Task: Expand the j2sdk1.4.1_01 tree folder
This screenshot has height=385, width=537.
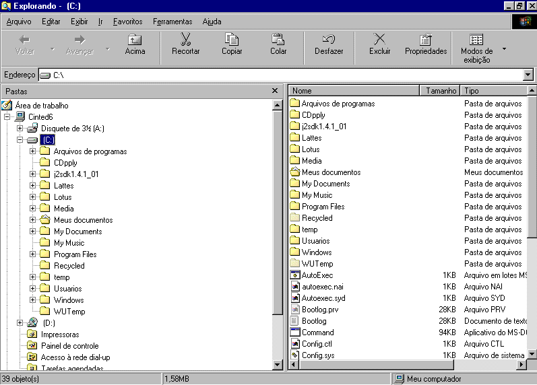Action: coord(32,174)
